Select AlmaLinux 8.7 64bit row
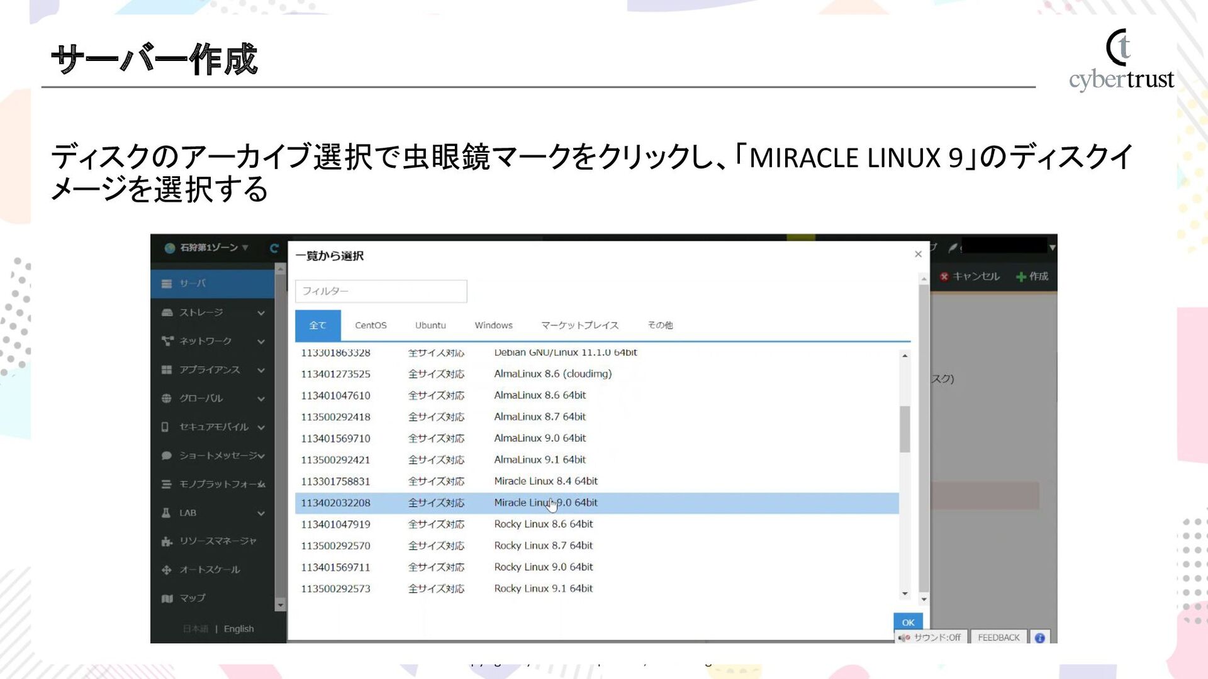The width and height of the screenshot is (1208, 679). coord(597,417)
